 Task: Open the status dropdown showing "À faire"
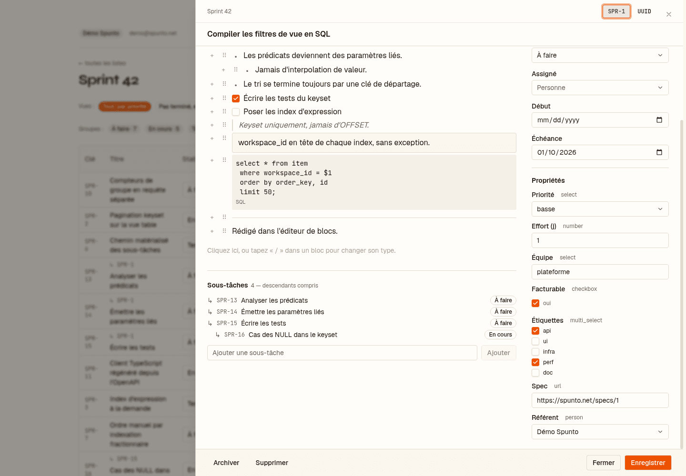600,55
